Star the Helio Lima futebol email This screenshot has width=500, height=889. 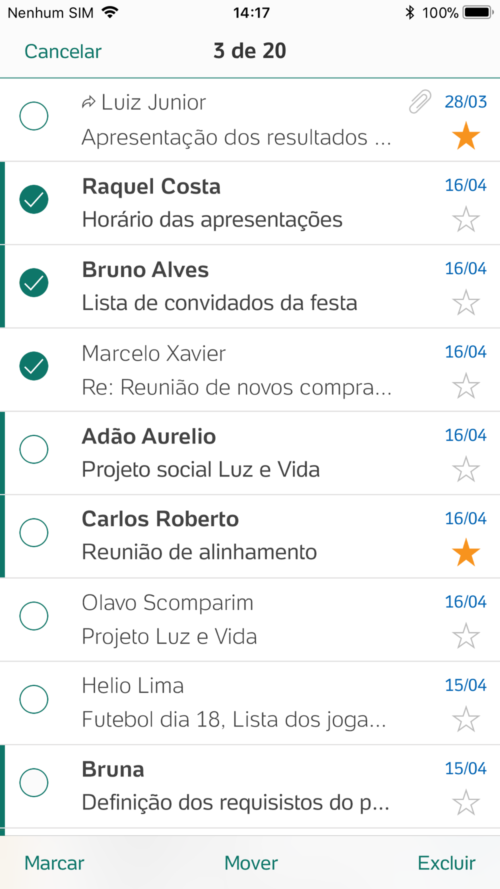[465, 719]
